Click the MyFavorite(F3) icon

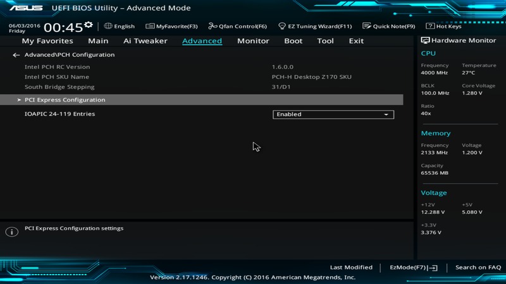150,27
